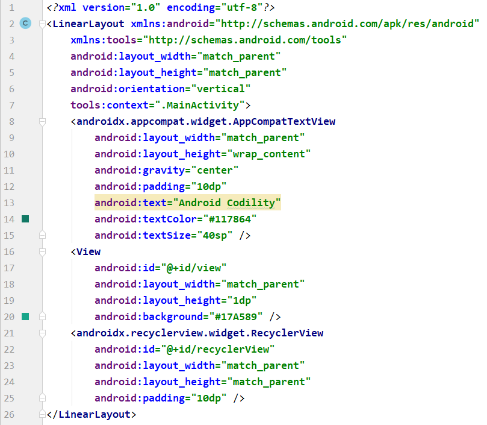Click line number 13 in the gutter

tap(9, 203)
